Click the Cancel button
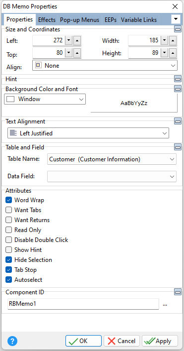This screenshot has height=351, width=184. [122, 341]
